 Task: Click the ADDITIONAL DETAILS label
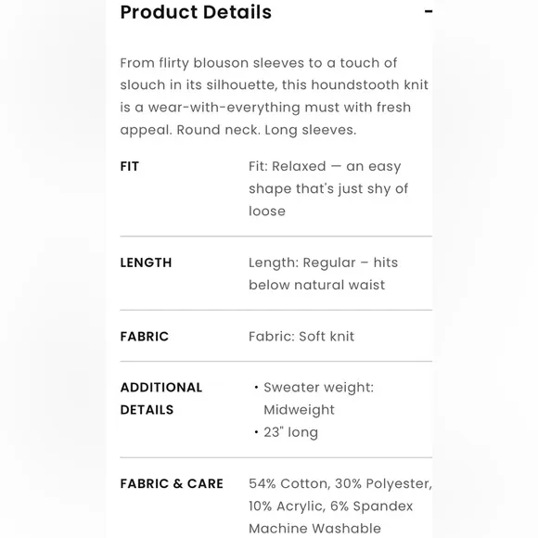point(161,399)
